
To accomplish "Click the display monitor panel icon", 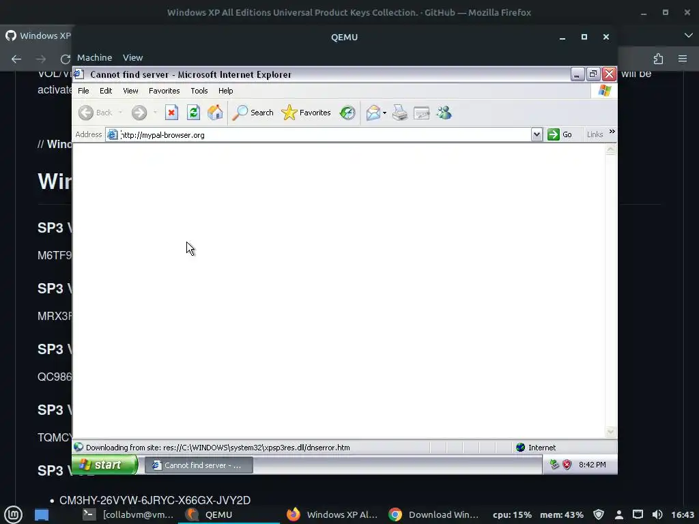I will pos(638,514).
